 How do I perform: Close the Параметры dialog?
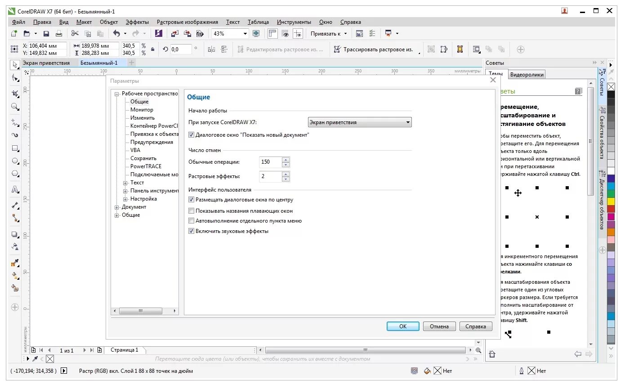click(x=493, y=80)
